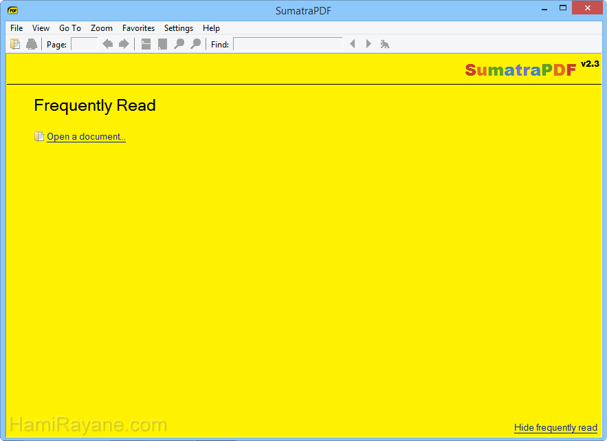Viewport: 607px width, 441px height.
Task: Click the Zoom In magnifier icon
Action: (195, 44)
